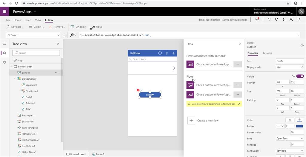The width and height of the screenshot is (306, 157).
Task: Open the Collect dropdown
Action: coord(36,27)
